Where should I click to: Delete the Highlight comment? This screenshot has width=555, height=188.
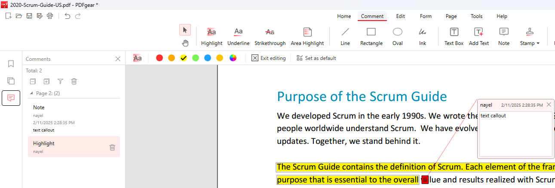point(112,147)
